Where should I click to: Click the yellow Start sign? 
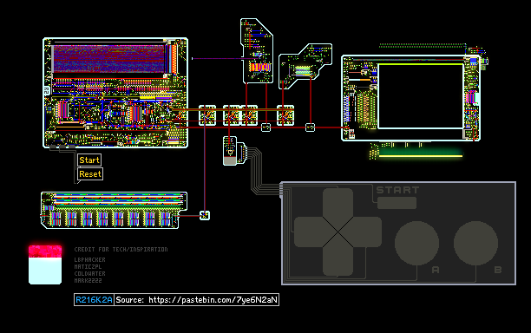click(x=89, y=160)
